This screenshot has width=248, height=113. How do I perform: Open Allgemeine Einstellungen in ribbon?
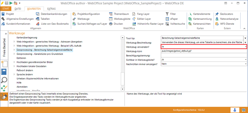(x=17, y=19)
